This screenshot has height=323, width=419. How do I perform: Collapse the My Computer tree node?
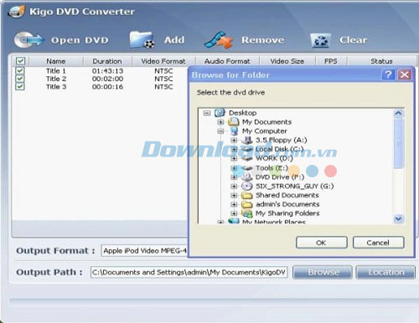[x=220, y=131]
